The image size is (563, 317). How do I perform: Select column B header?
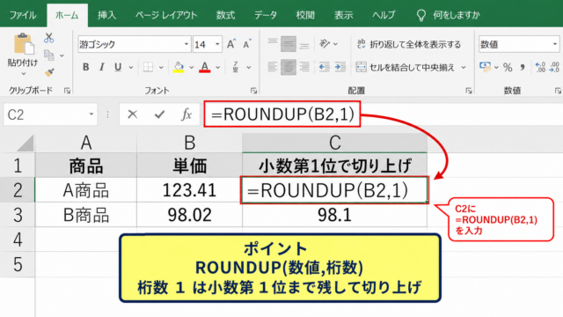(190, 143)
